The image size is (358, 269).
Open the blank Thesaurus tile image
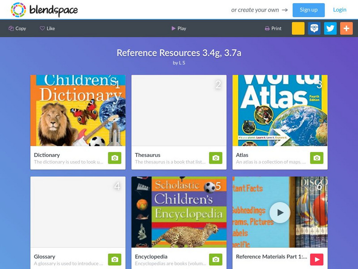179,110
